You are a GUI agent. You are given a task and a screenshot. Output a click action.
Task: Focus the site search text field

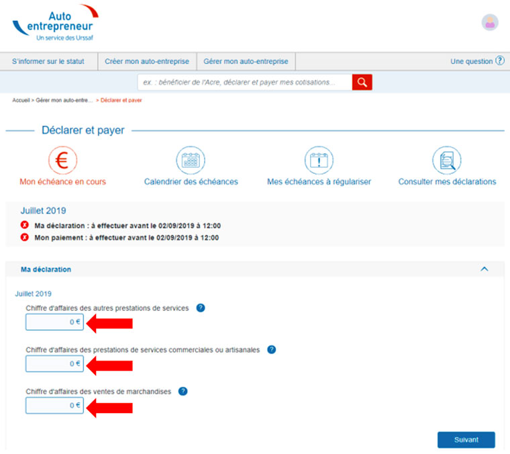click(244, 82)
